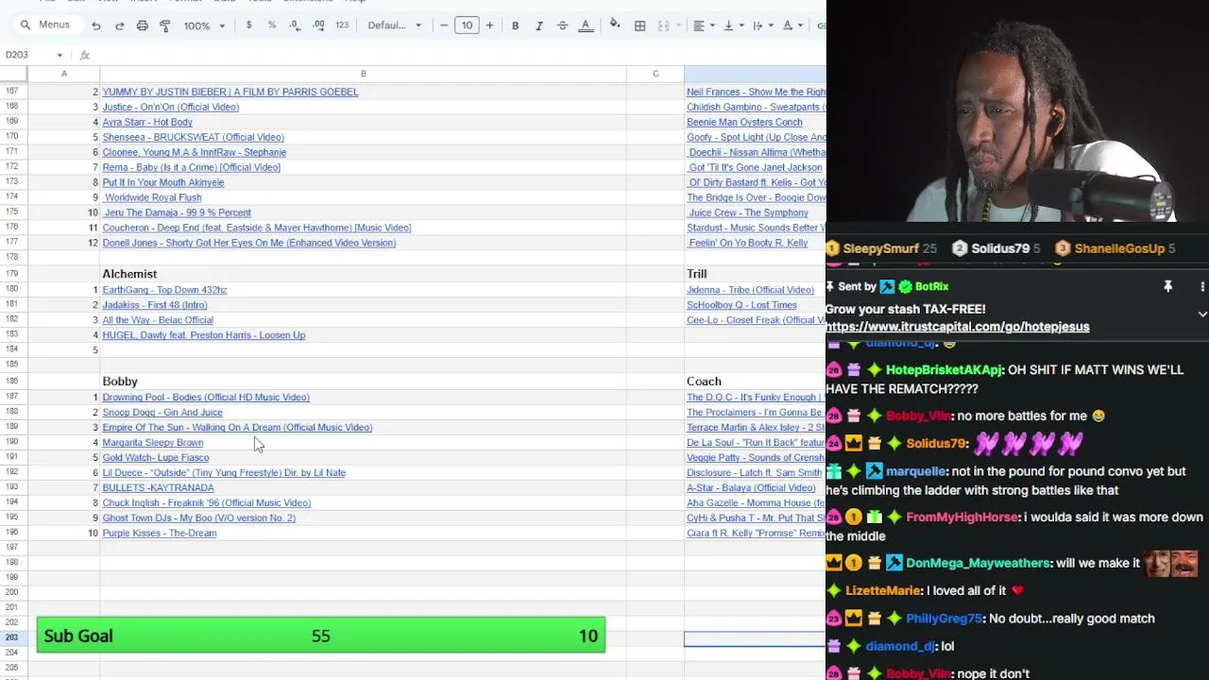Select column B header
The width and height of the screenshot is (1209, 680).
point(363,74)
